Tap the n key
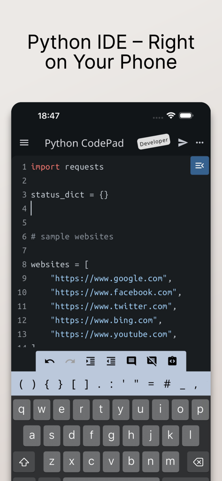The height and width of the screenshot is (481, 222). point(151,462)
